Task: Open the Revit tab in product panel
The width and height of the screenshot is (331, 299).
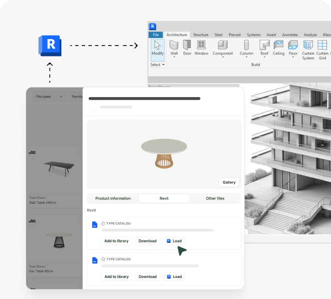Action: [164, 198]
